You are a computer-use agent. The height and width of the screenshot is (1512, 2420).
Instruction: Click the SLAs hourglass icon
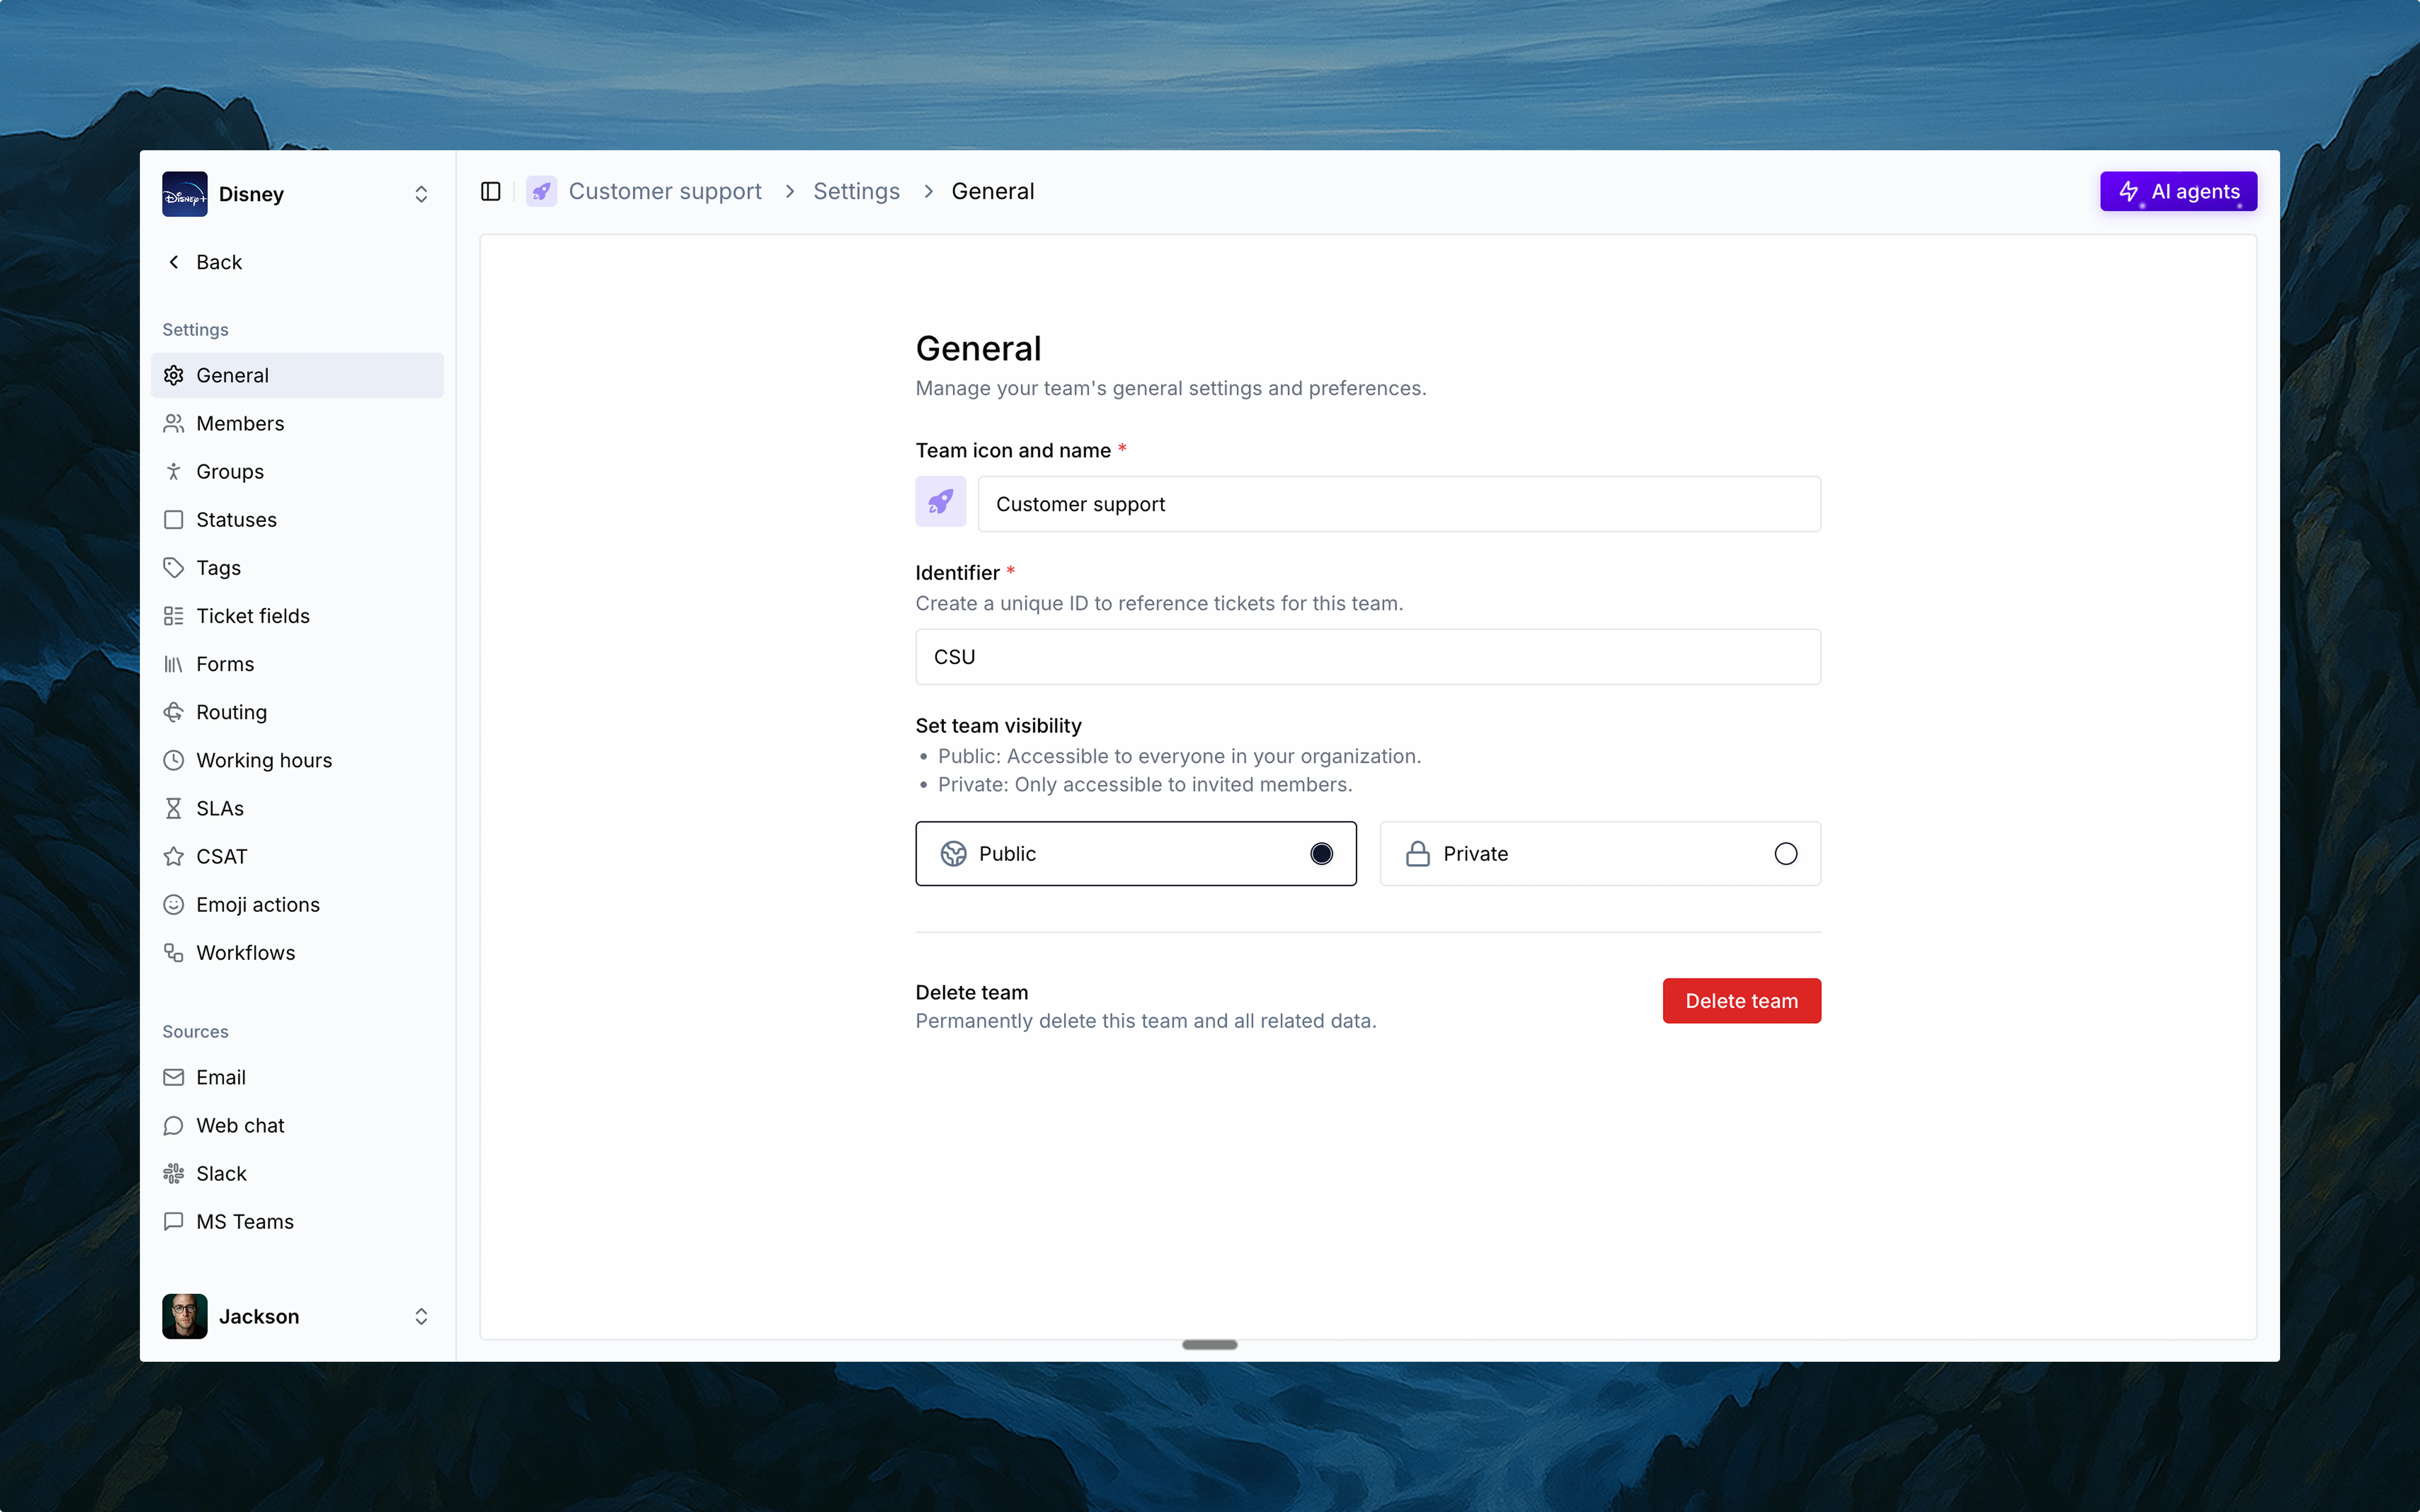click(174, 808)
